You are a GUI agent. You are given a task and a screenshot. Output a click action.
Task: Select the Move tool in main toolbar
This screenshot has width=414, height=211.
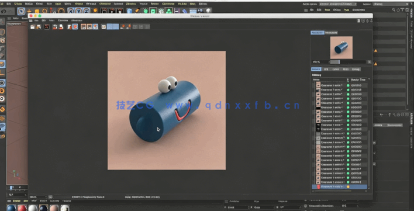[29, 11]
